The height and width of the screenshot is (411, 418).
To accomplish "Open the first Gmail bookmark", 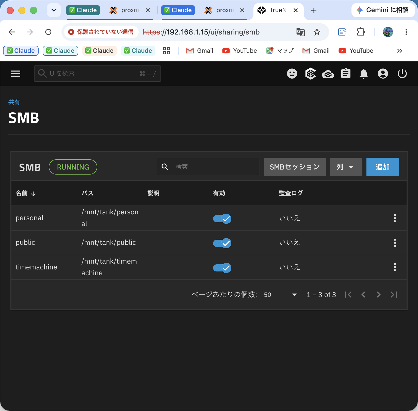I will pyautogui.click(x=200, y=51).
